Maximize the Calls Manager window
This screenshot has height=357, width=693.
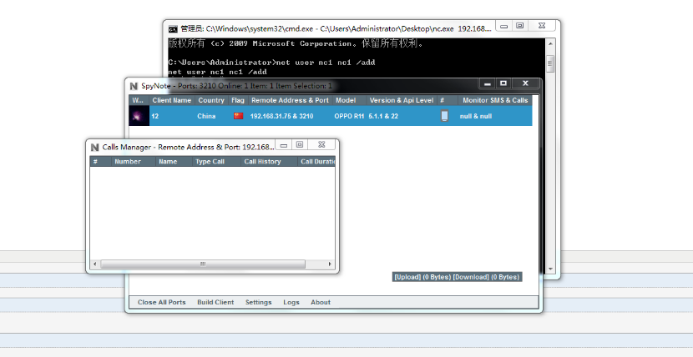click(x=300, y=145)
